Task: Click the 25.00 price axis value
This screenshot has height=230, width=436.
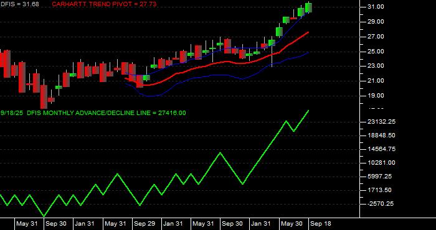Action: [376, 52]
